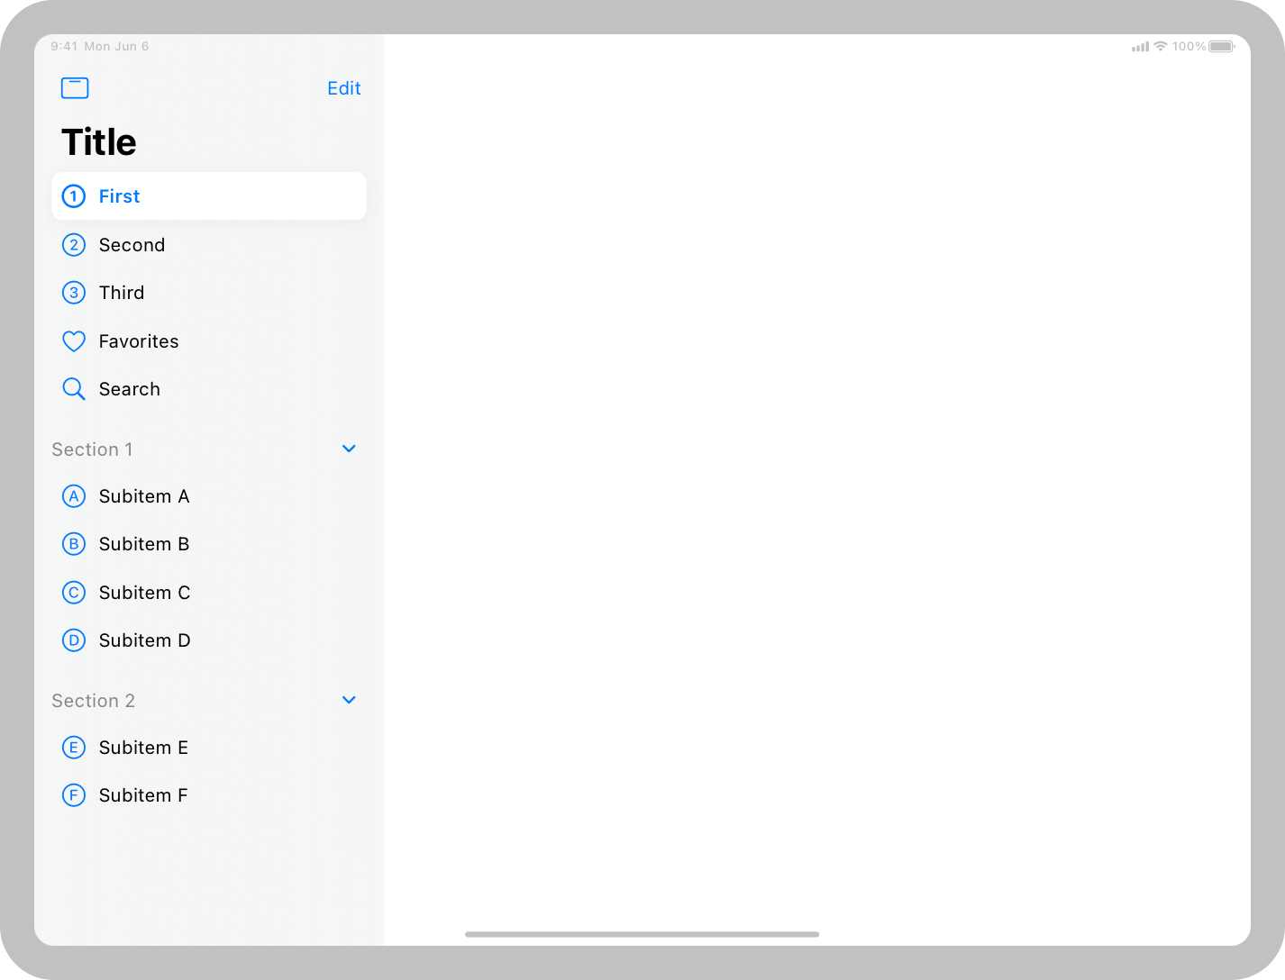Viewport: 1285px width, 980px height.
Task: Collapse Section 2 with its chevron
Action: click(349, 699)
